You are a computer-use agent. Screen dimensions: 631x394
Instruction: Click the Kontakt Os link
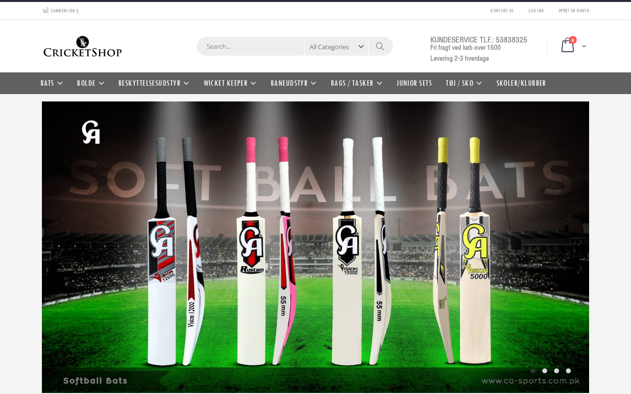(502, 11)
